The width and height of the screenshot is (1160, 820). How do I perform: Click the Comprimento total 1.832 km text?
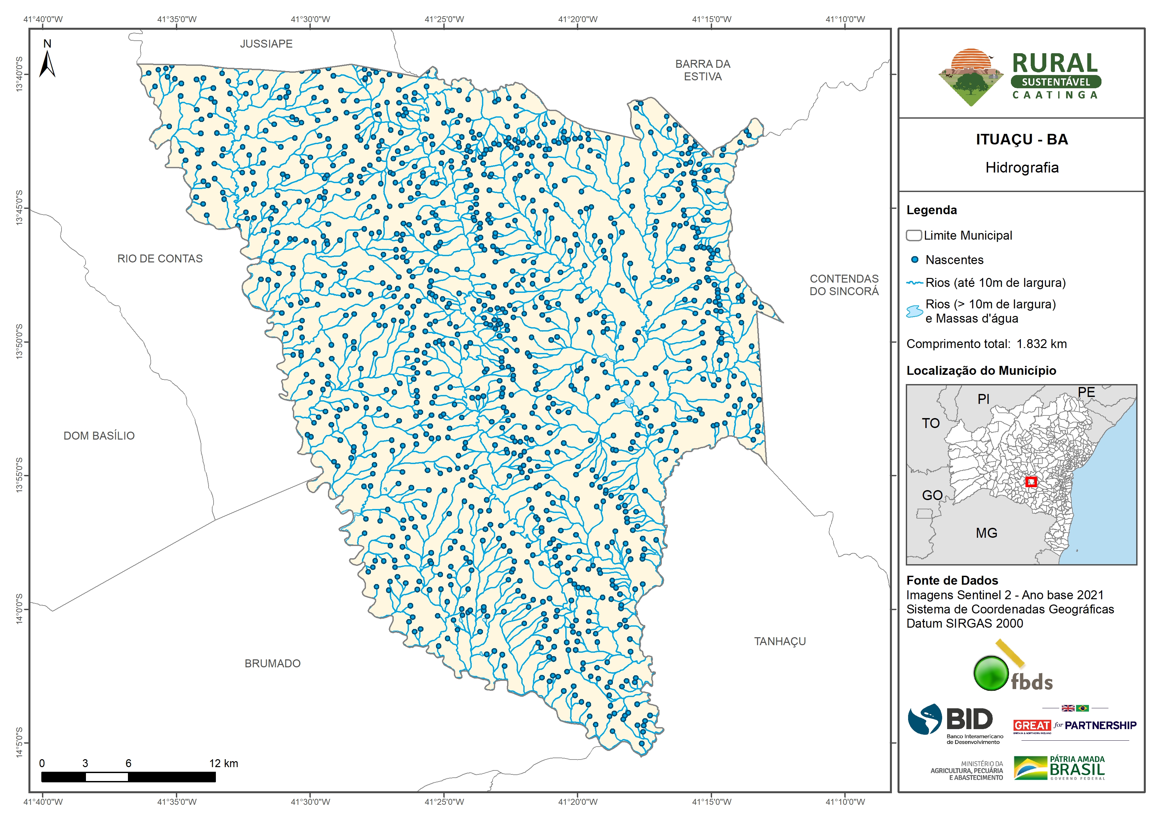click(986, 344)
